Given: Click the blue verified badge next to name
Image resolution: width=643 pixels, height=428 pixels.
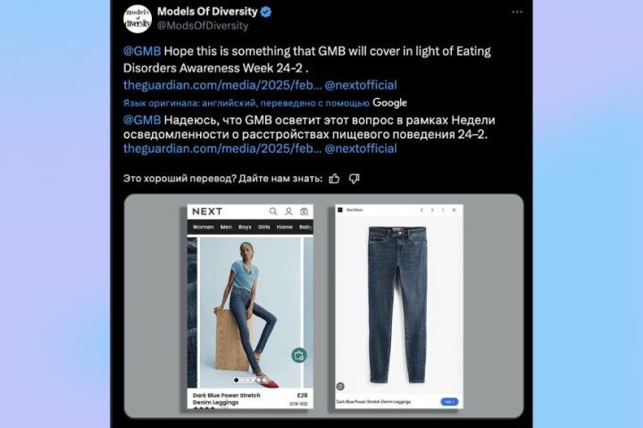Looking at the screenshot, I should tap(266, 12).
